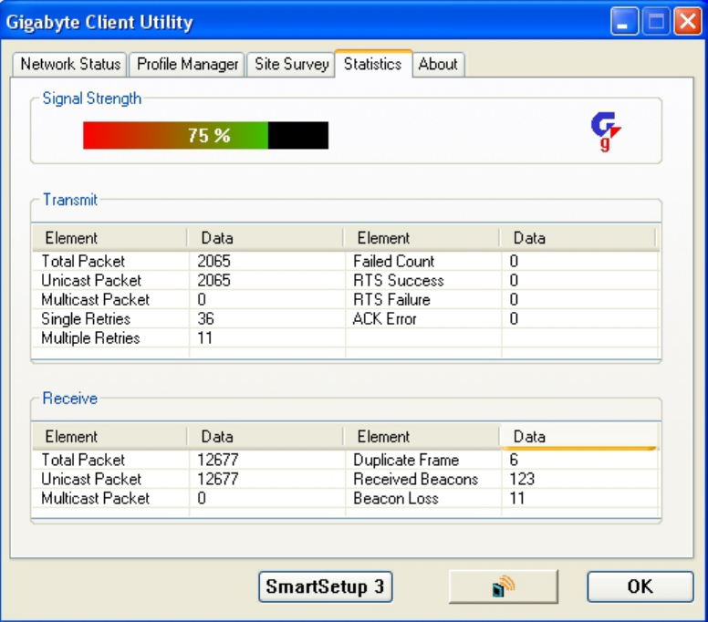Click highlighted Data header in Receive table
708x622 pixels.
pyautogui.click(x=578, y=437)
